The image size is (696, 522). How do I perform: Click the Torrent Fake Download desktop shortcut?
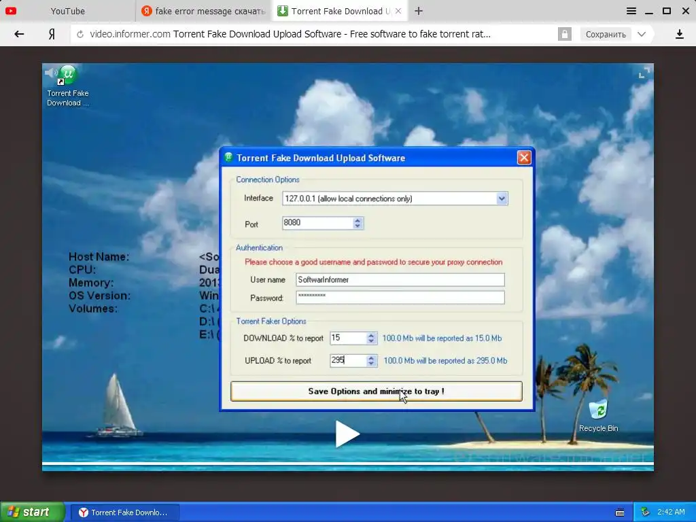(68, 86)
